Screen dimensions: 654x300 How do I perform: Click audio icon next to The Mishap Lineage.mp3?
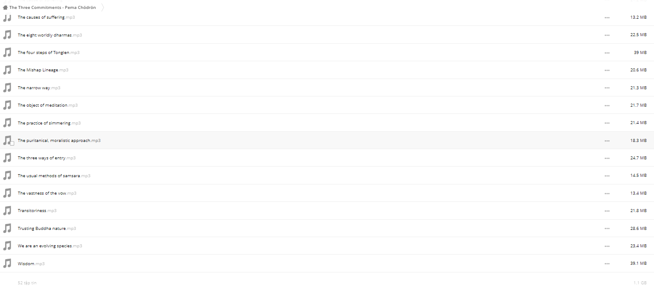click(x=7, y=70)
